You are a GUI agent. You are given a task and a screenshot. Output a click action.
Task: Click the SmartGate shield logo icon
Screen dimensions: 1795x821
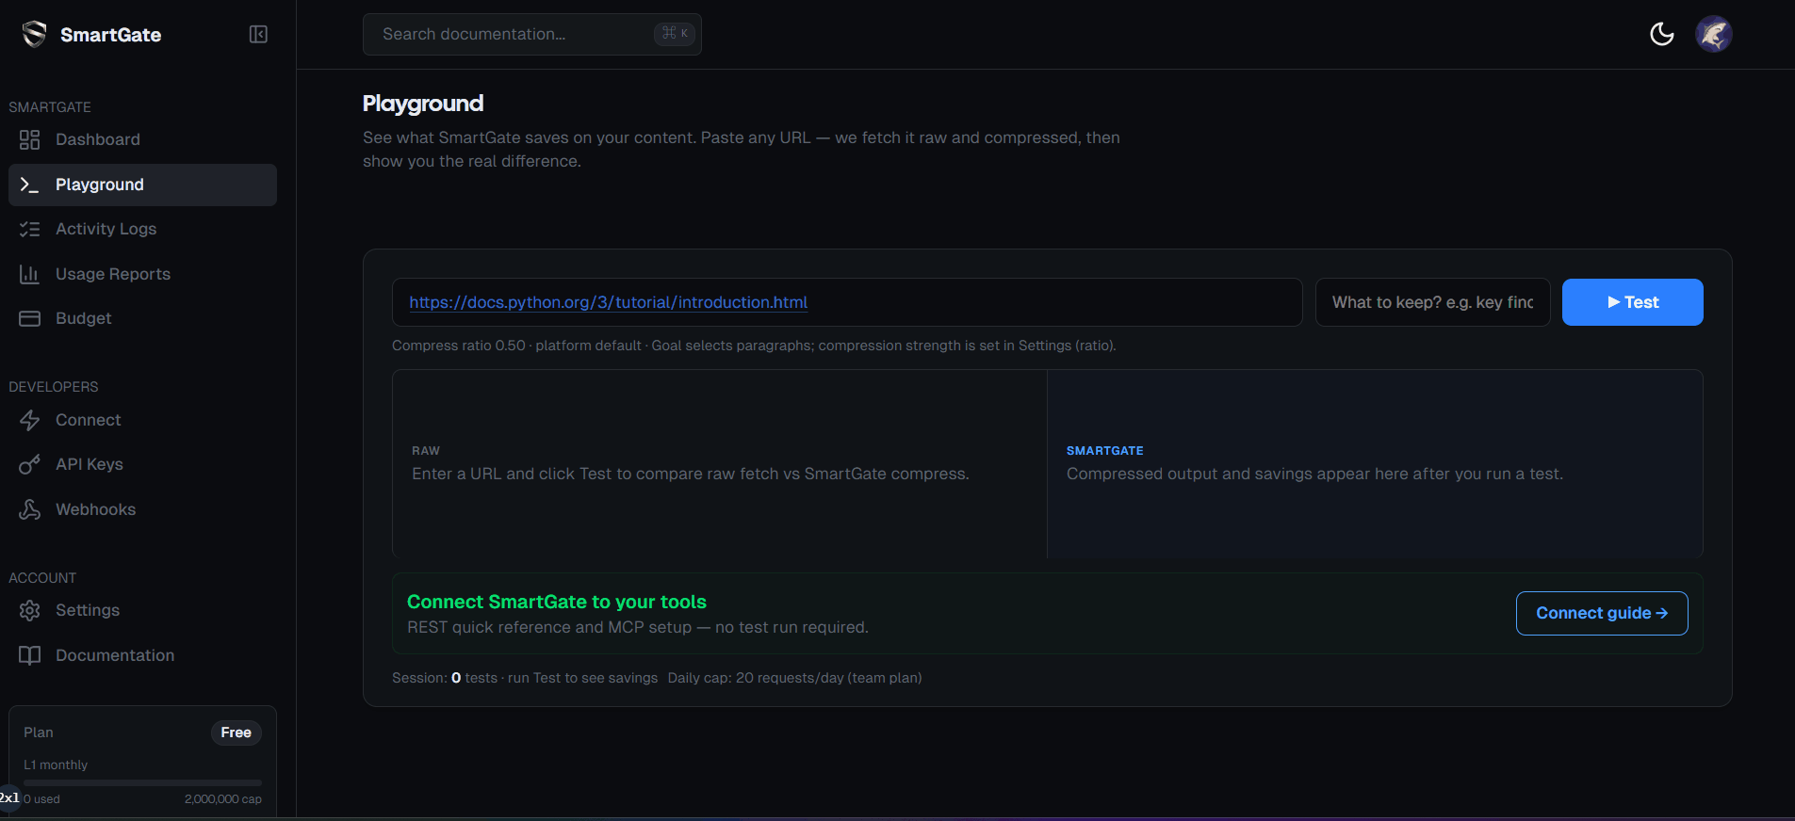tap(34, 35)
